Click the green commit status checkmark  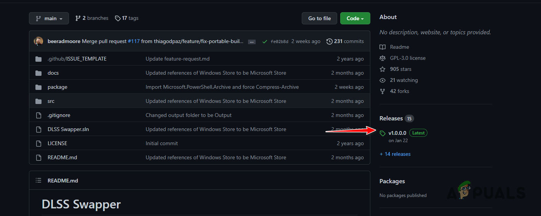265,42
